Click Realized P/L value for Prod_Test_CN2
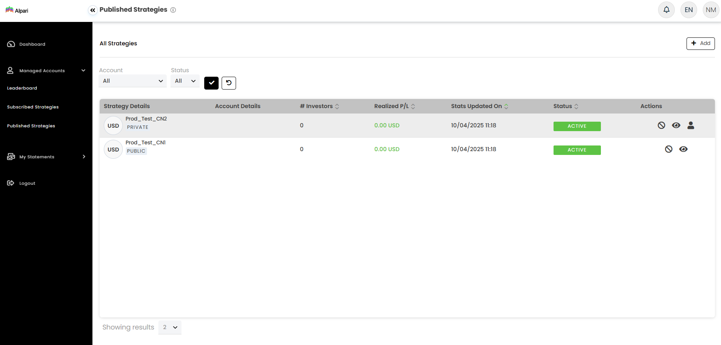The width and height of the screenshot is (721, 345). click(387, 125)
